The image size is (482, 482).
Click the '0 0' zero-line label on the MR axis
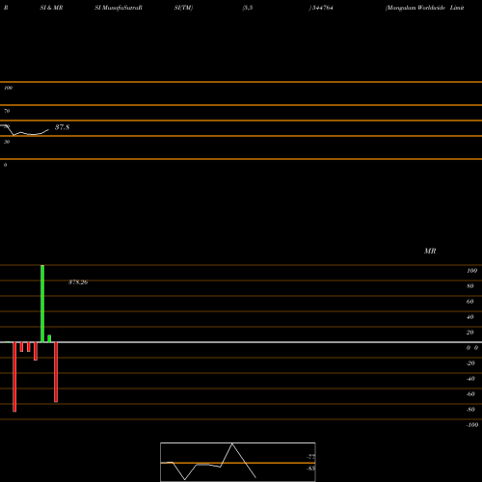click(x=472, y=348)
